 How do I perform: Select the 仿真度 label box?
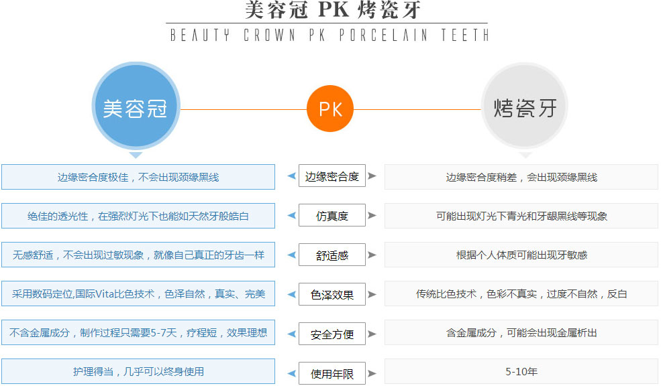point(332,216)
